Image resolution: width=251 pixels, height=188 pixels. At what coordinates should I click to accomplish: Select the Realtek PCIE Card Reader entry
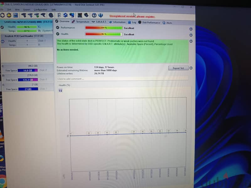point(27,40)
